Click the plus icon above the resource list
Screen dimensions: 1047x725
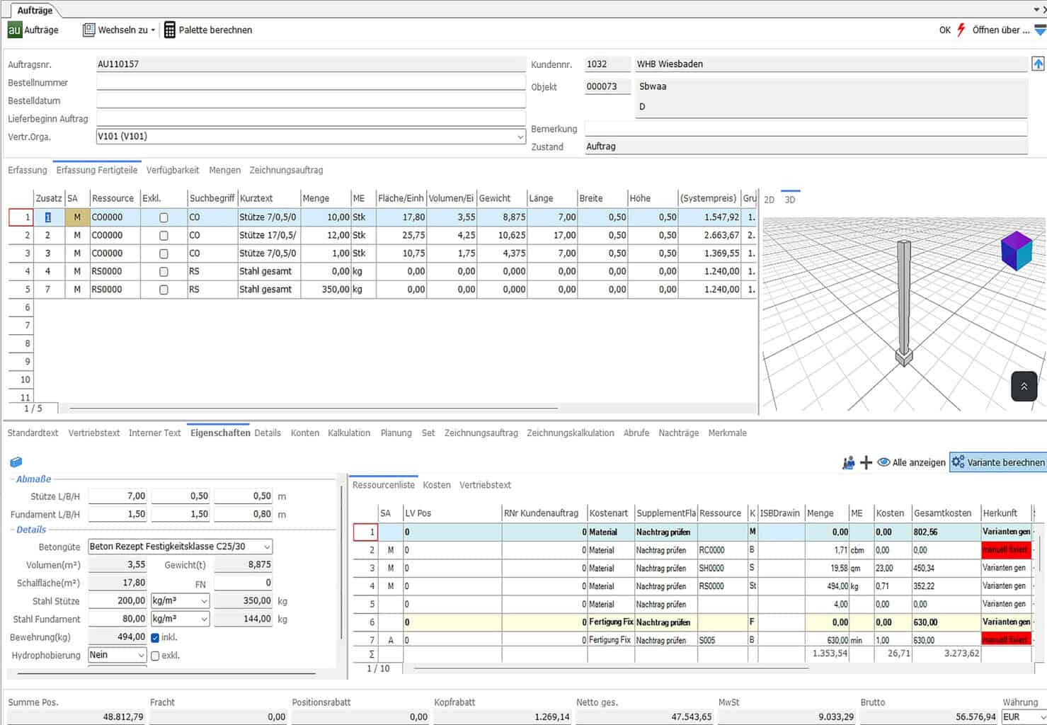(866, 462)
